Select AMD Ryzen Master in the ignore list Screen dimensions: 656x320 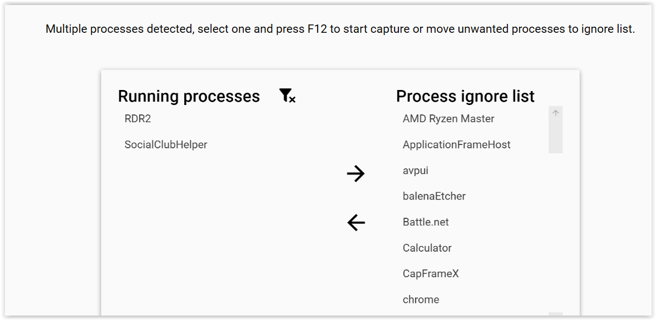pos(448,118)
